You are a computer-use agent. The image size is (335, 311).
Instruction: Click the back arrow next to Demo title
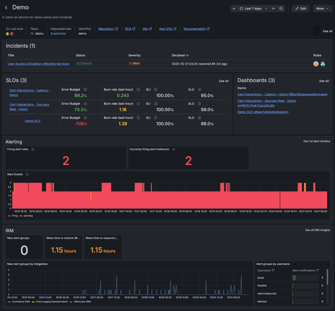pyautogui.click(x=6, y=7)
